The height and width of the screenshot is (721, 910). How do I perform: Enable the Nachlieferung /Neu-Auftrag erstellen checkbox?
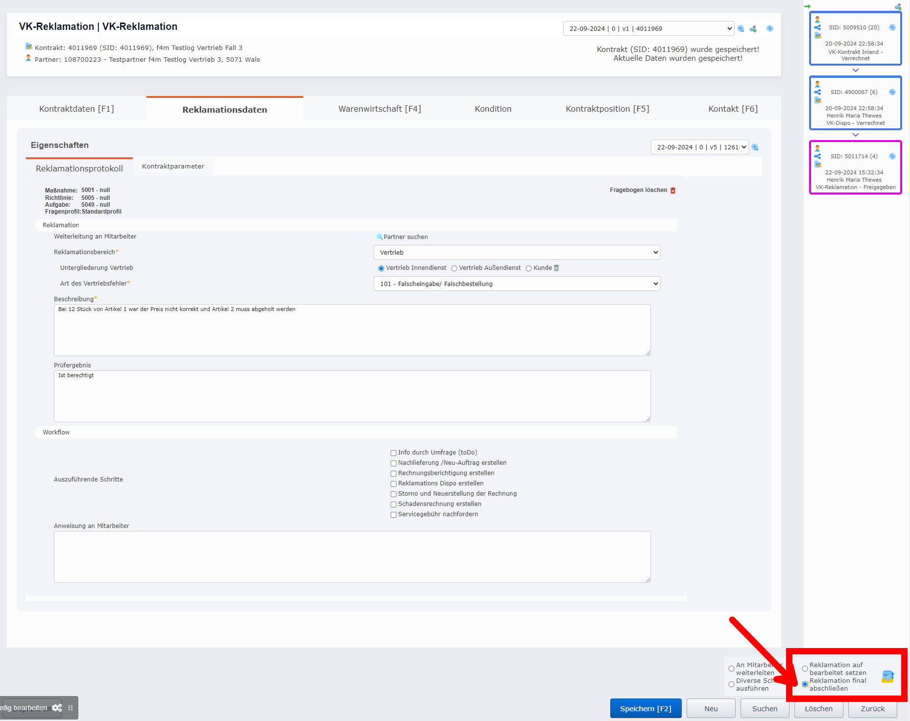(x=393, y=463)
